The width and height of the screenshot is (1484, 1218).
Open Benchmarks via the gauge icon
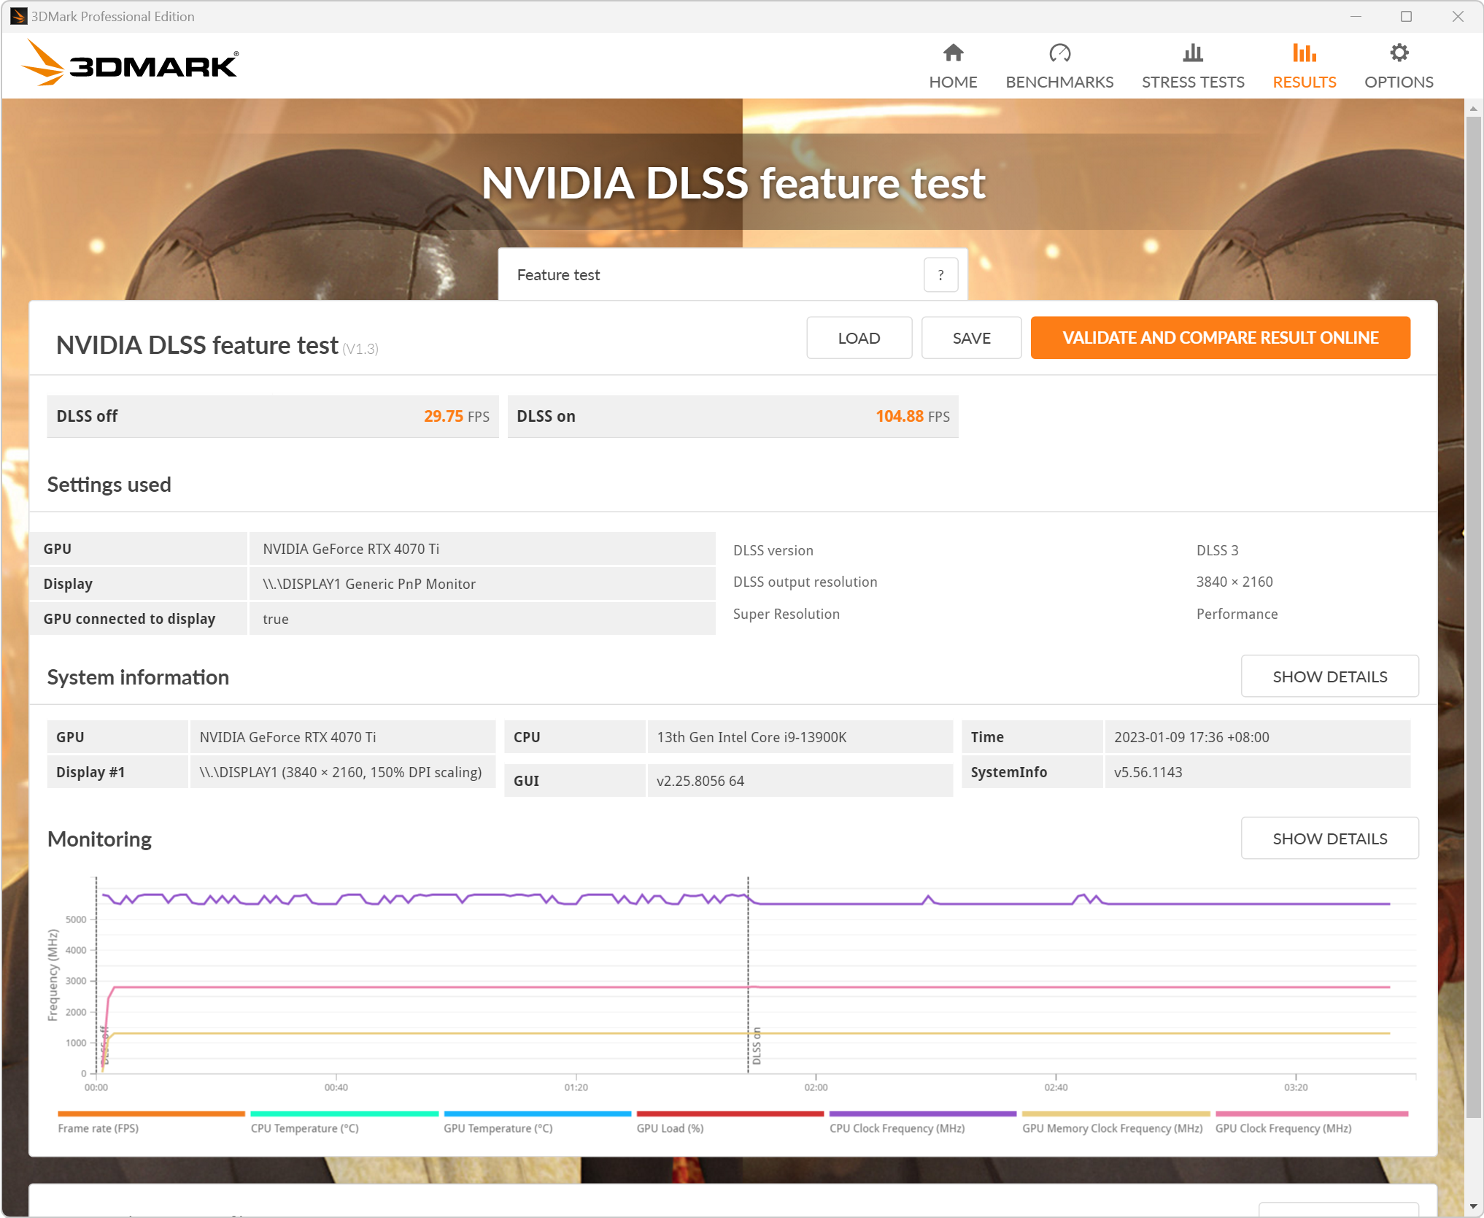click(x=1059, y=53)
